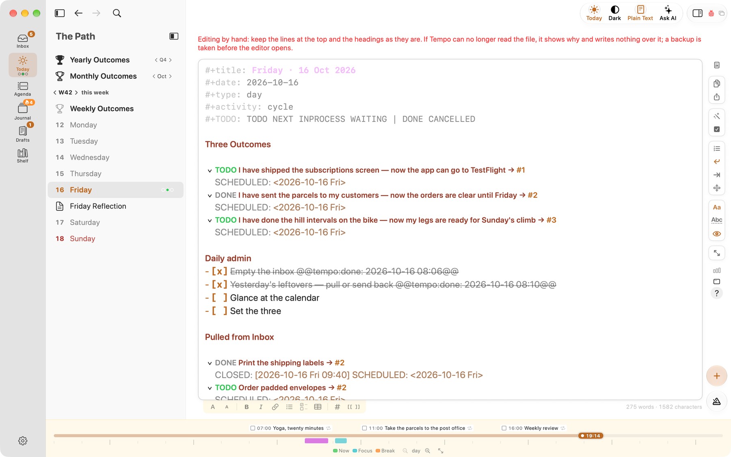
Task: Open the Drafts section
Action: coord(23,134)
